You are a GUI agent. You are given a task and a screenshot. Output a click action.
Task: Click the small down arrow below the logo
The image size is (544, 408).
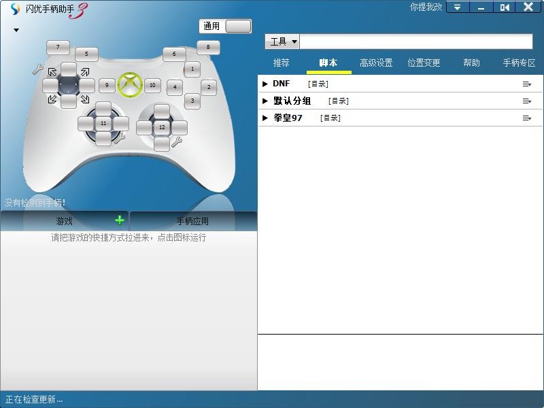tap(15, 31)
